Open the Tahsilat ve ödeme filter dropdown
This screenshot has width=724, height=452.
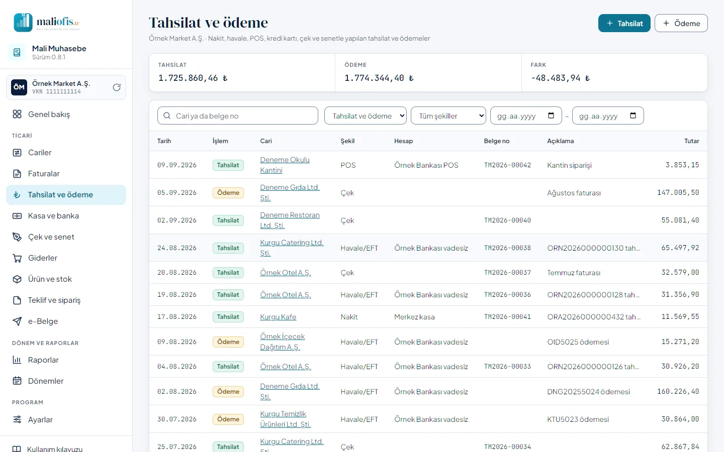366,116
